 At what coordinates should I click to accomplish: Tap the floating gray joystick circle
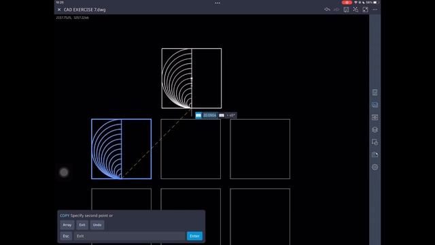[64, 172]
